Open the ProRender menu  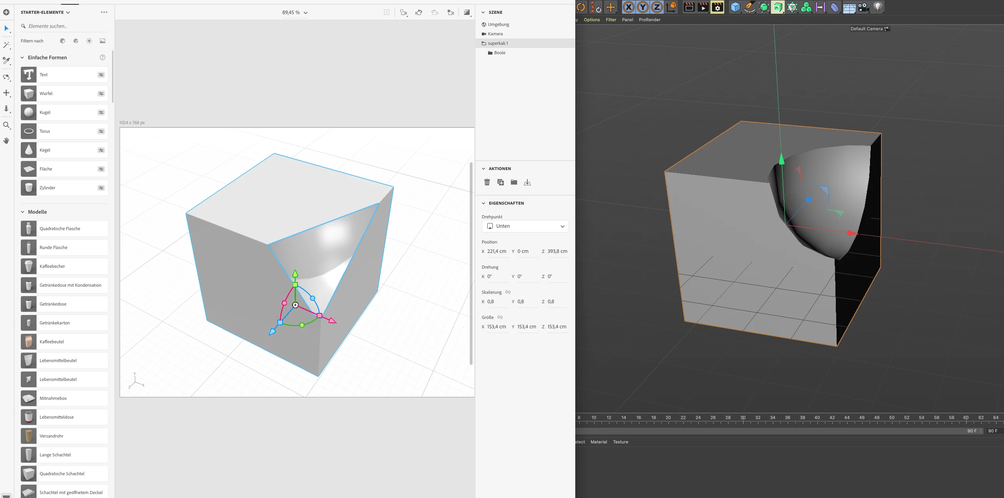click(649, 20)
